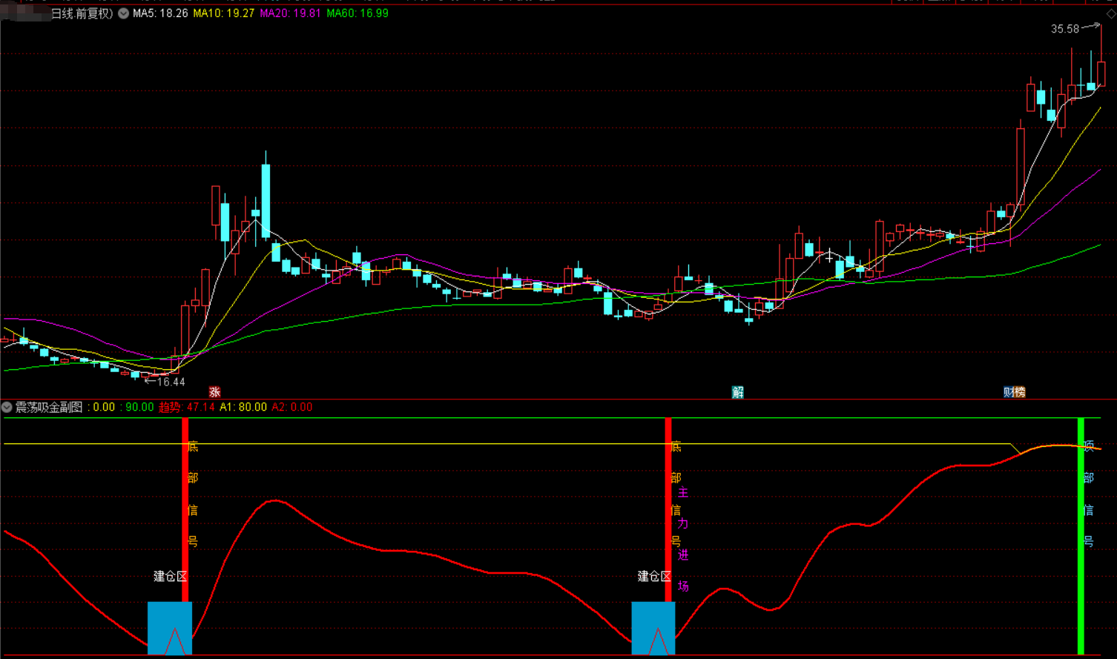Viewport: 1117px width, 659px height.
Task: Click the first 建仓区 label
Action: (170, 576)
